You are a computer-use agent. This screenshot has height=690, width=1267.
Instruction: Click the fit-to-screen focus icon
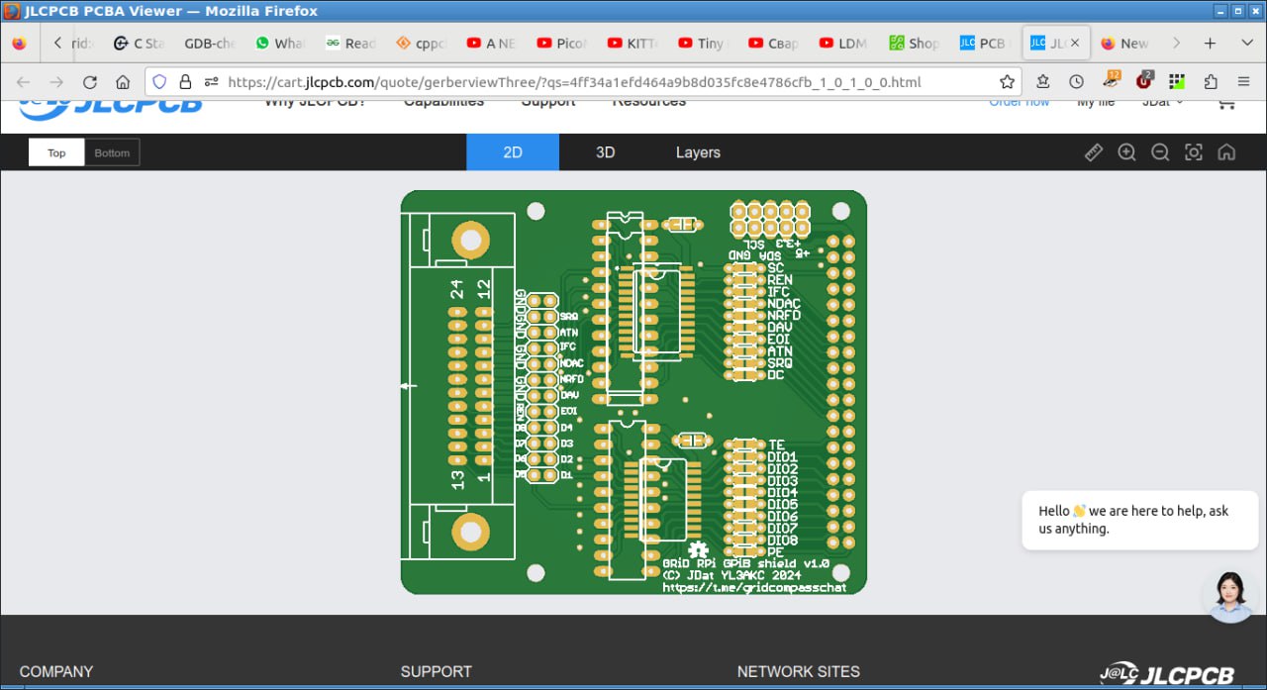(x=1194, y=152)
